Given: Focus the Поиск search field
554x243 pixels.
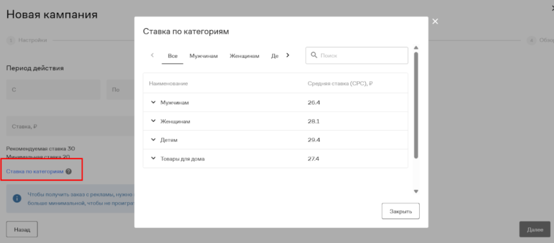Looking at the screenshot, I should tap(362, 55).
